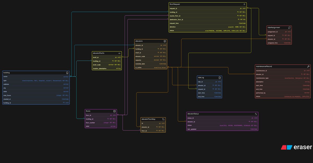313x163 pixels.
Task: Click start_time field in rideLog table
Action: [209, 93]
